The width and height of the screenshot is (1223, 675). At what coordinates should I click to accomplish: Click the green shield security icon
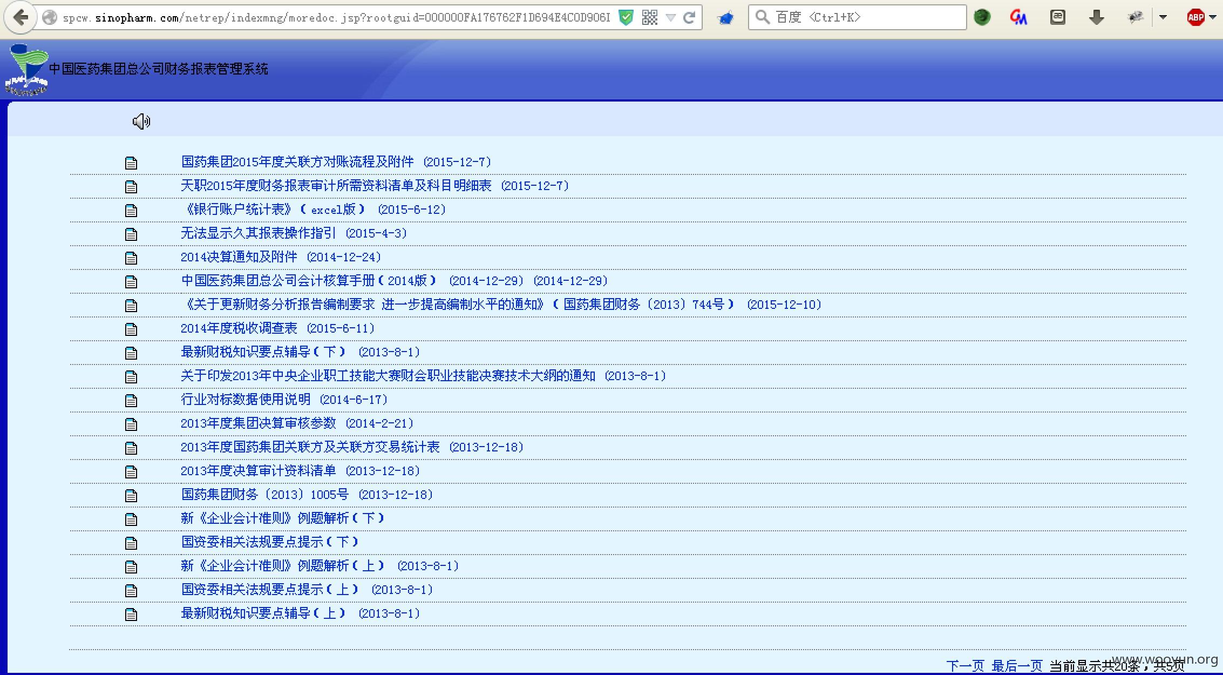point(626,18)
